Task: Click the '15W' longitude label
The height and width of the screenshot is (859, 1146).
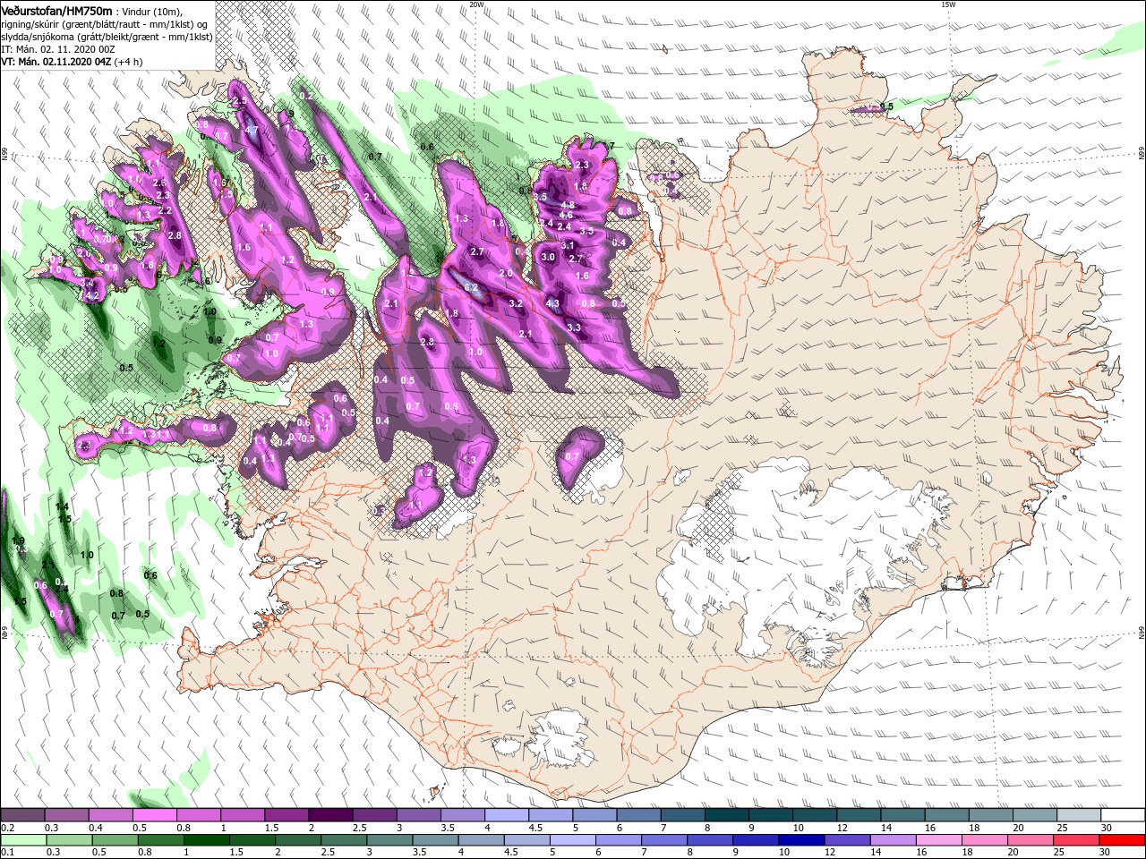Action: [x=947, y=4]
